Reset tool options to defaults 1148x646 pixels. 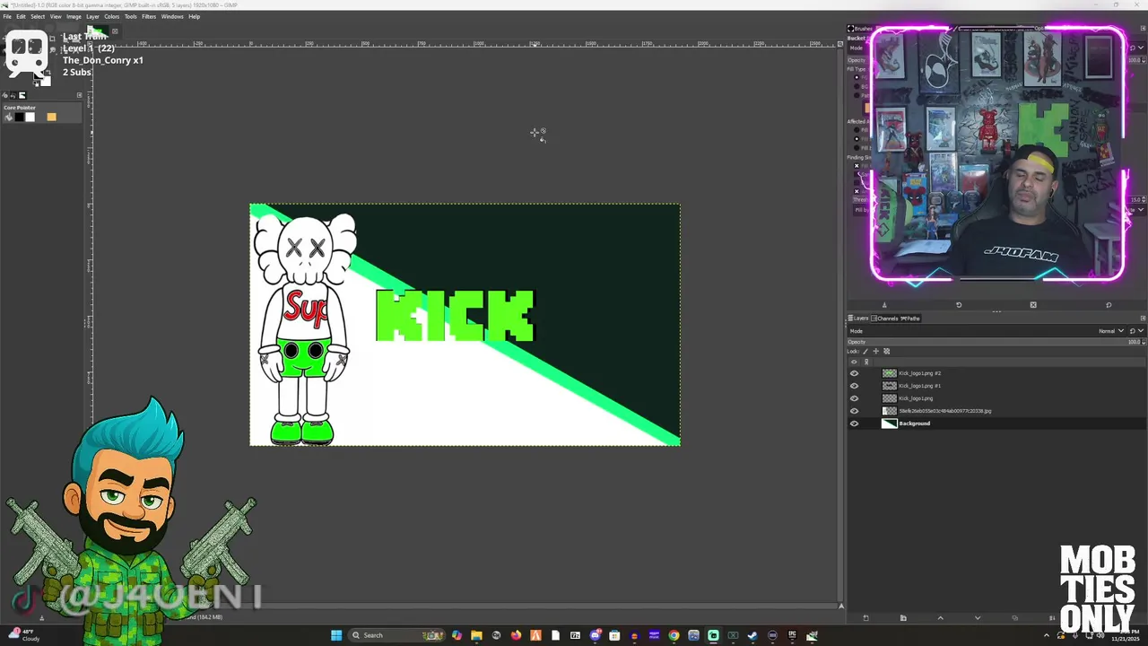tap(1109, 305)
